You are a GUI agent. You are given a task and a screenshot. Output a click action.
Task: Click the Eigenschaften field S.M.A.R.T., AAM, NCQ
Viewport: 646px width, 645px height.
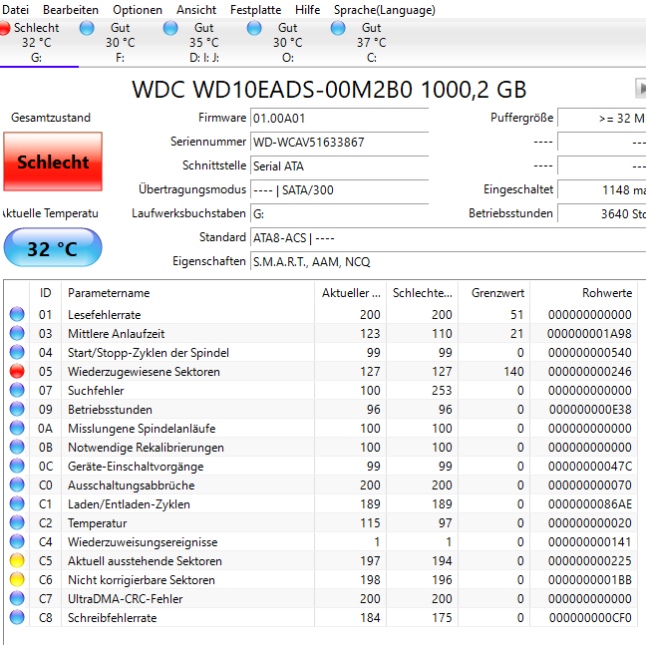[x=448, y=261]
